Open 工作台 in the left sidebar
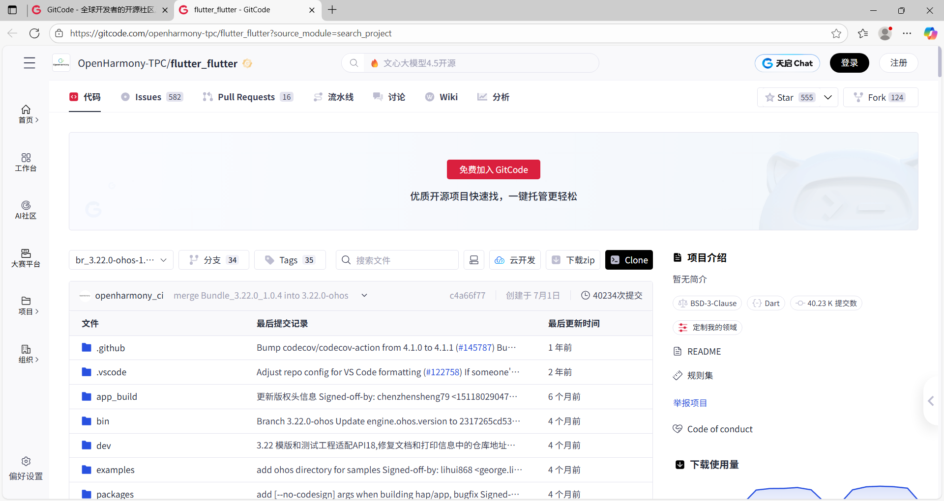 click(x=26, y=162)
